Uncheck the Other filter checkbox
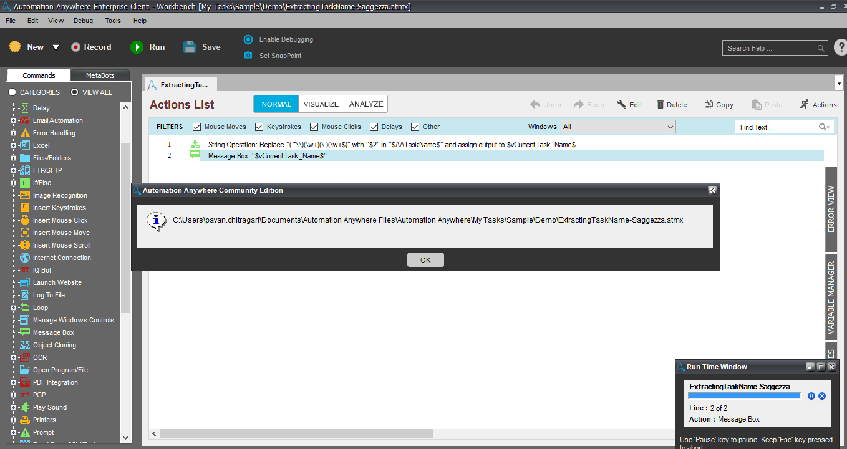 click(x=415, y=127)
